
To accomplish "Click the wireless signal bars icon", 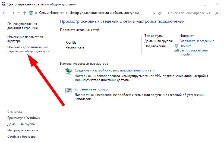I will click(x=176, y=50).
